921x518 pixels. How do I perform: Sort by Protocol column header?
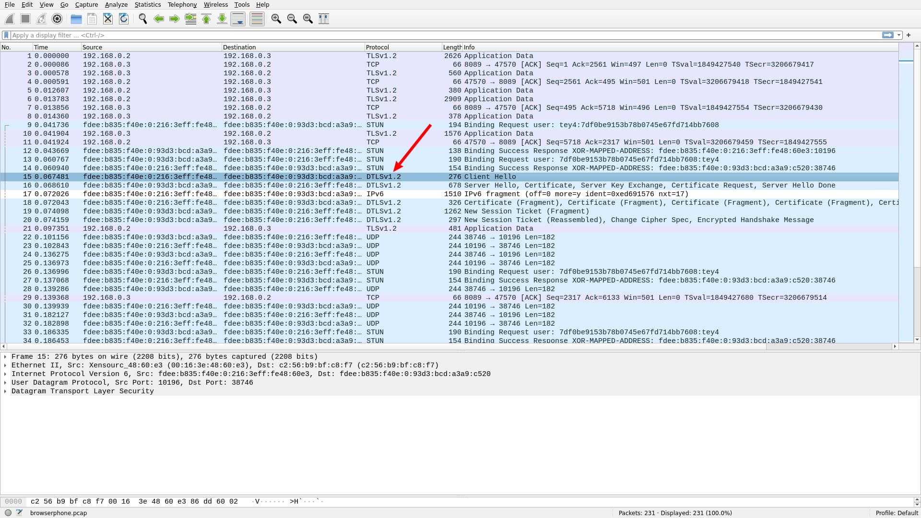coord(403,47)
